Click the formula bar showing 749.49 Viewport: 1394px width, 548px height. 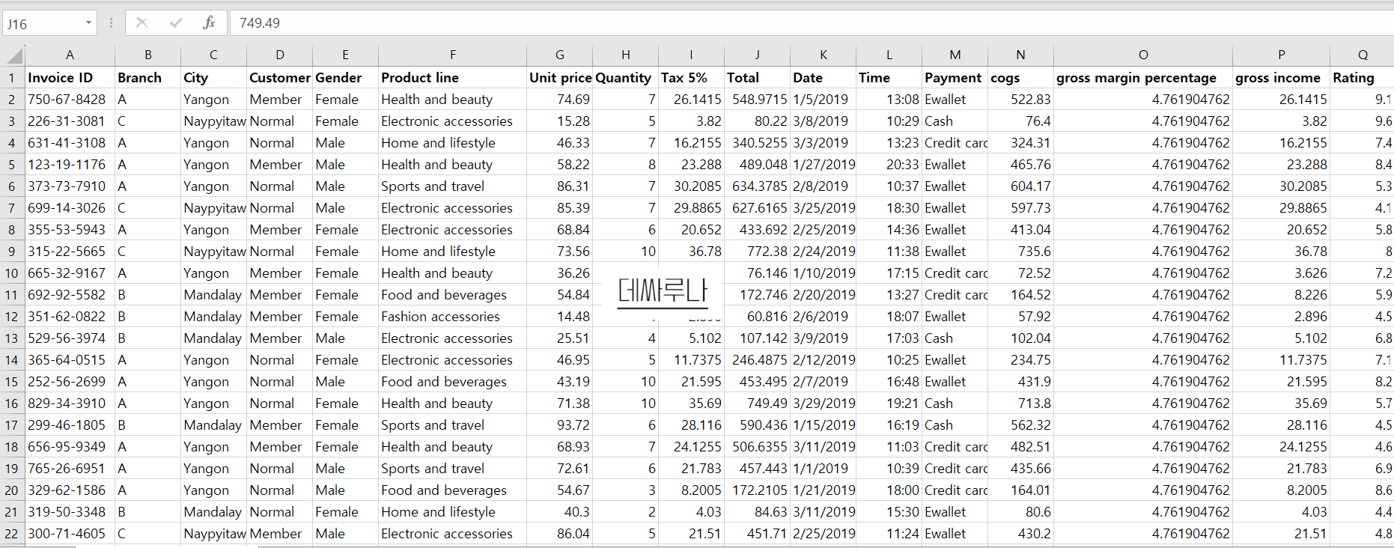812,23
